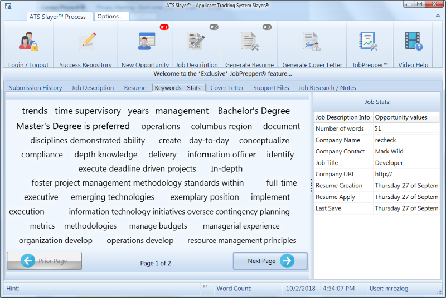The height and width of the screenshot is (298, 446).
Task: Click the Job Description Info column header
Action: click(x=343, y=117)
